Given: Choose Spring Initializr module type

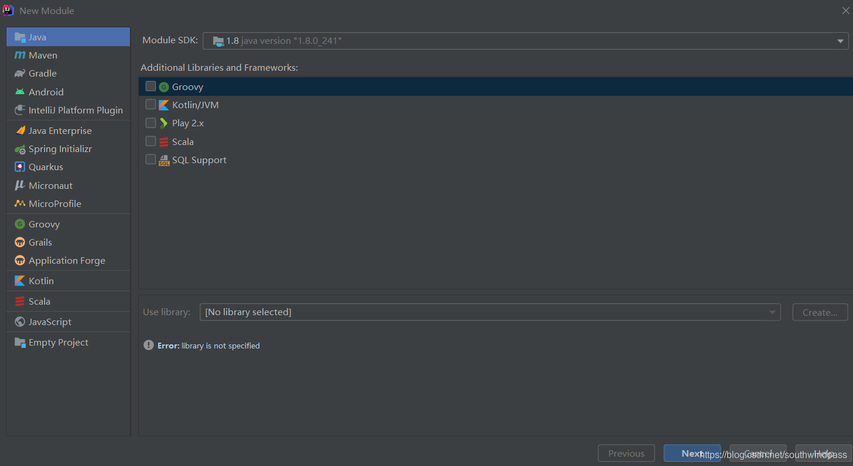Looking at the screenshot, I should (68, 149).
